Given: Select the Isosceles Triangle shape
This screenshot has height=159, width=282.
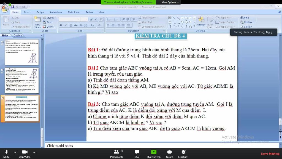Looking at the screenshot, I should point(170,22).
